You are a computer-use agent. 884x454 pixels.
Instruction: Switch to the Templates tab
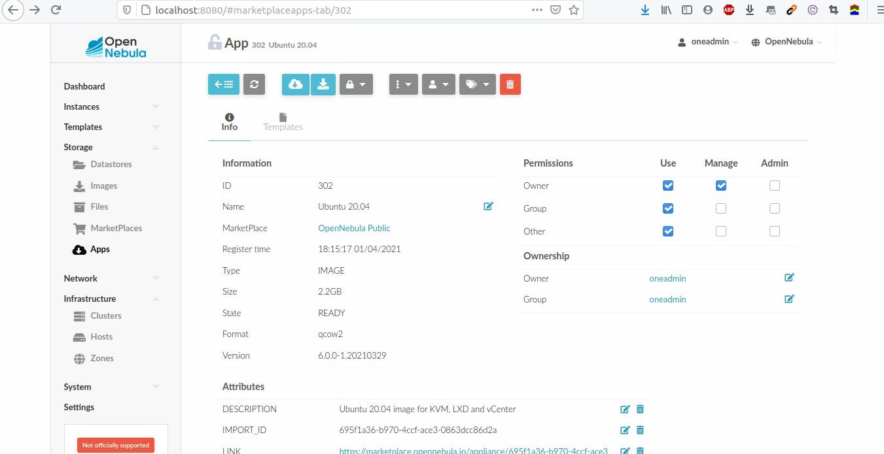click(x=283, y=122)
